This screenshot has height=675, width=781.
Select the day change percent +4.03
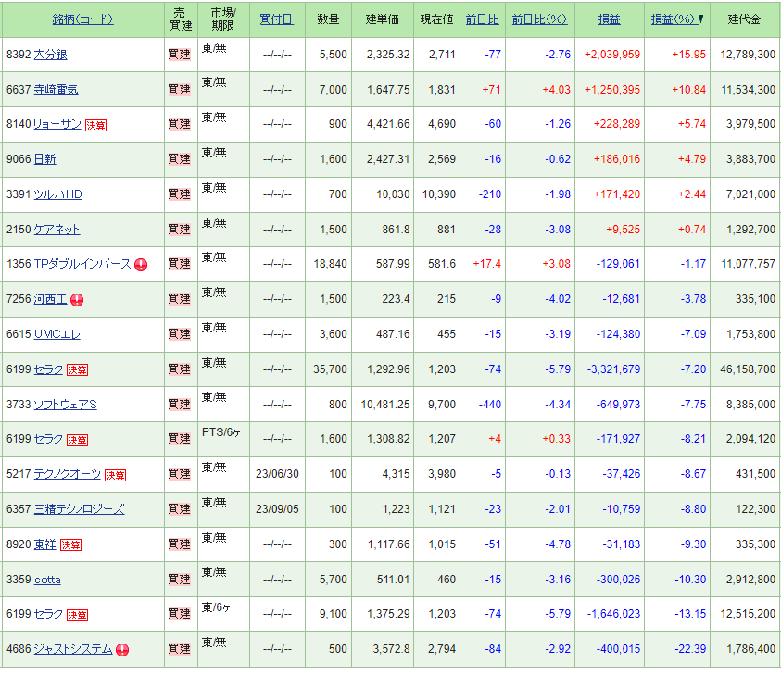point(557,90)
